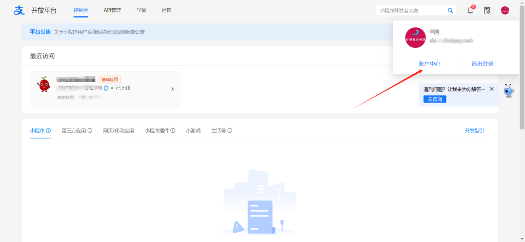The image size is (525, 242).
Task: Click the 最近访问 heading
Action: tap(42, 56)
